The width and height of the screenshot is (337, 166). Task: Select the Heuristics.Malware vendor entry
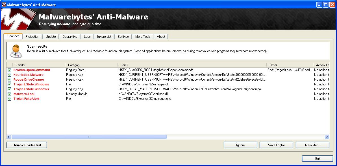click(28, 75)
